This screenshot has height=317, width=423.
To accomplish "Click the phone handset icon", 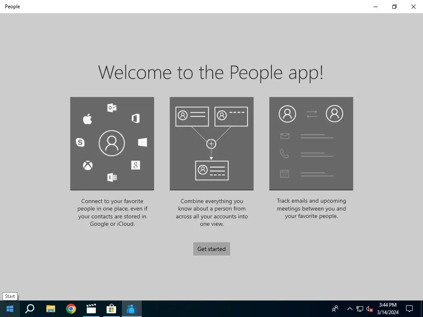I will pyautogui.click(x=284, y=154).
